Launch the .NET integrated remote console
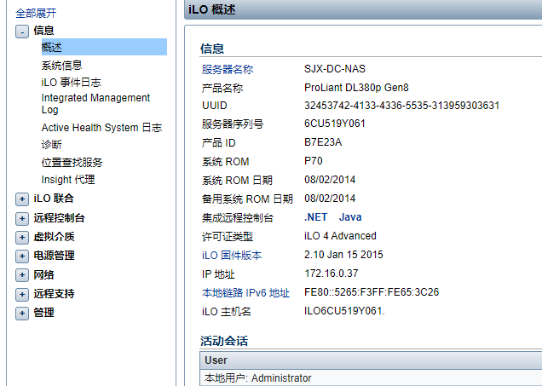Image resolution: width=542 pixels, height=386 pixels. tap(316, 218)
